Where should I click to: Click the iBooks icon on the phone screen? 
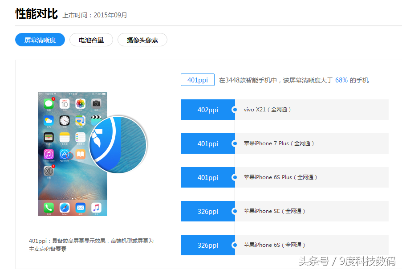click(80, 154)
